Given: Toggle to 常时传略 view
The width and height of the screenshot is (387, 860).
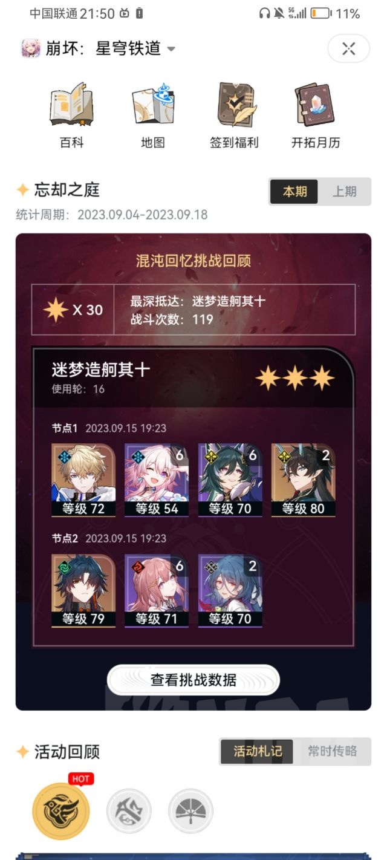Looking at the screenshot, I should pos(332,751).
